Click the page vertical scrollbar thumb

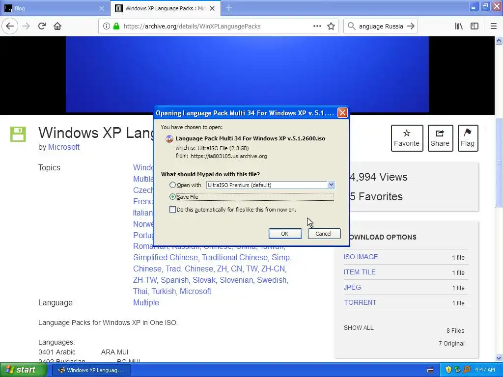pos(499,163)
